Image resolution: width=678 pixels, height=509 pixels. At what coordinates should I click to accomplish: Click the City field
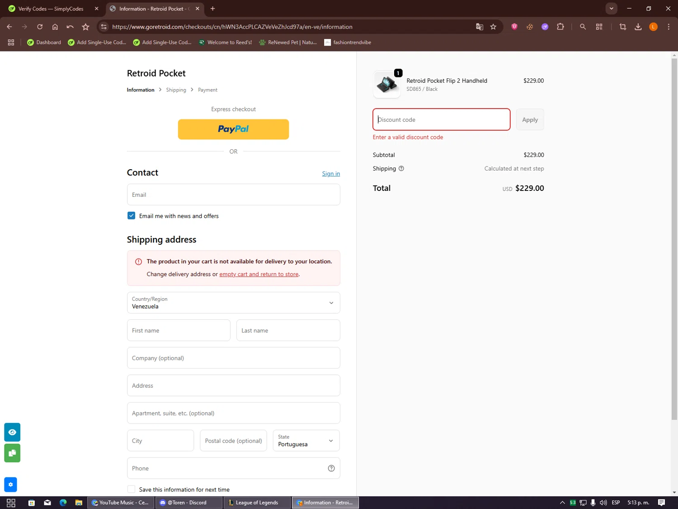(160, 441)
